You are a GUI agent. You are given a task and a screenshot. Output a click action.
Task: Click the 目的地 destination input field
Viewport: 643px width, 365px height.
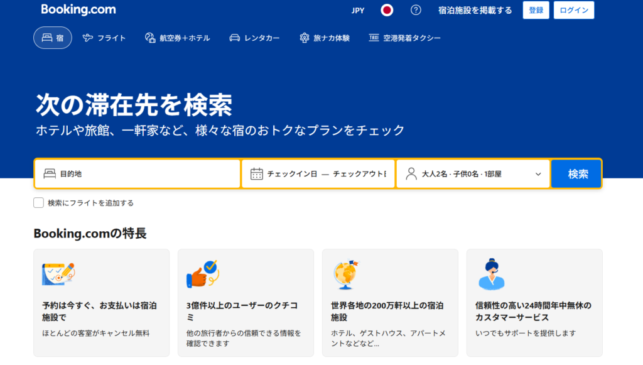144,174
